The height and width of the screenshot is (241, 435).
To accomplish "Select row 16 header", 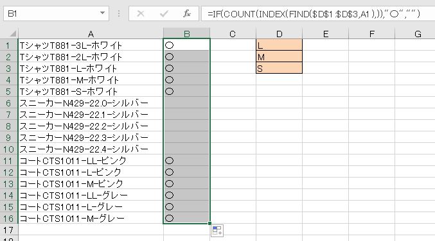I will [x=9, y=219].
